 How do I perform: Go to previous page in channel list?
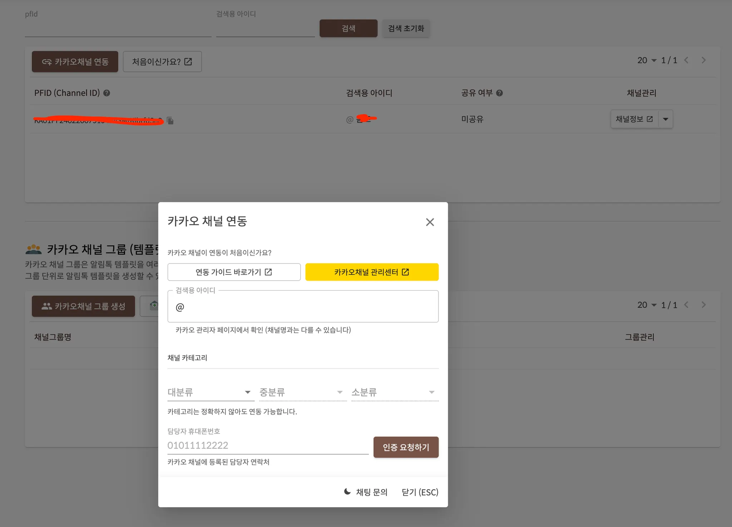(x=686, y=60)
